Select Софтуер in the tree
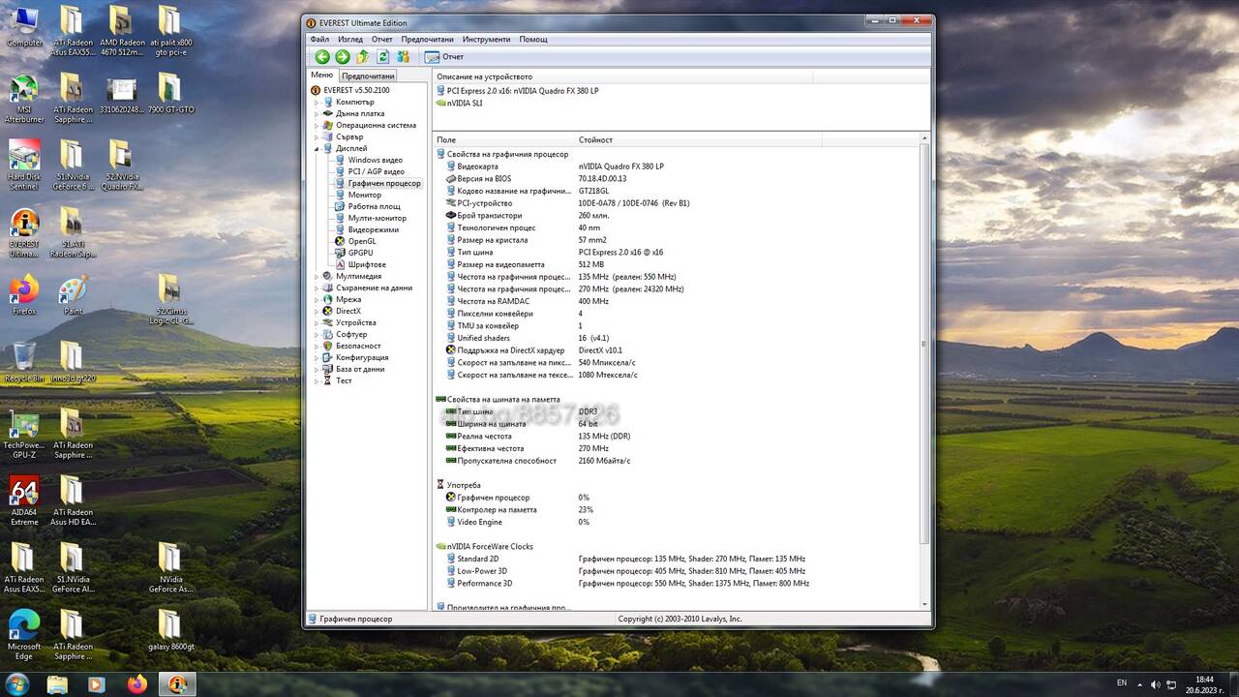Viewport: 1239px width, 697px height. (x=350, y=334)
